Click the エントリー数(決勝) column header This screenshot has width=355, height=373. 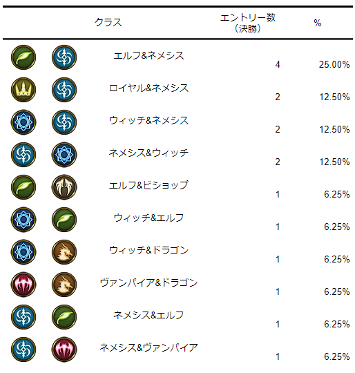(x=248, y=23)
